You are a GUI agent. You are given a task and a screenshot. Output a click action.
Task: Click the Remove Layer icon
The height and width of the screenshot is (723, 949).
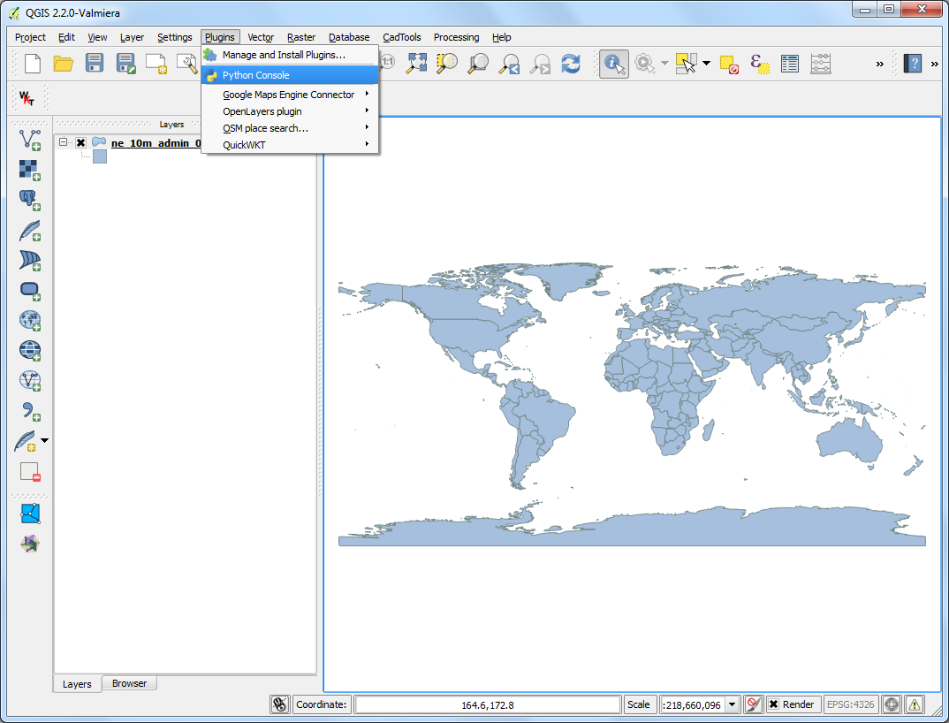pos(30,471)
